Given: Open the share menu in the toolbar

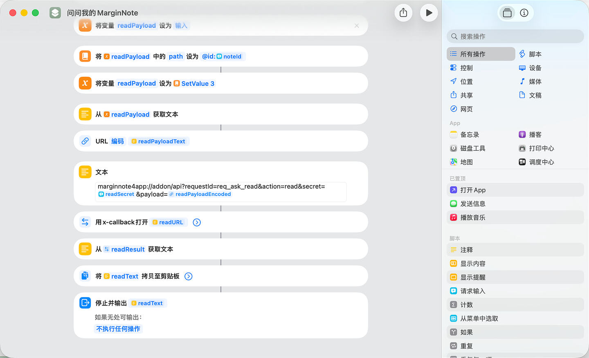Looking at the screenshot, I should coord(403,13).
